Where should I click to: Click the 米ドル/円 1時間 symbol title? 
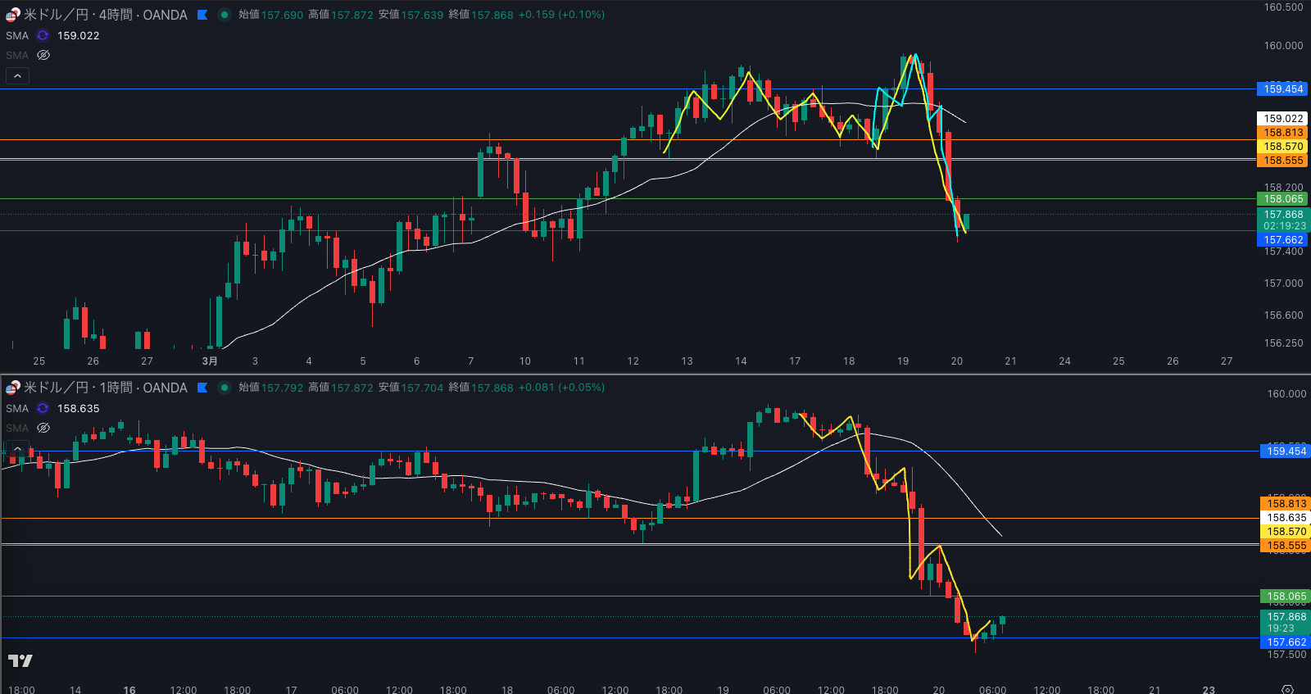(x=105, y=388)
